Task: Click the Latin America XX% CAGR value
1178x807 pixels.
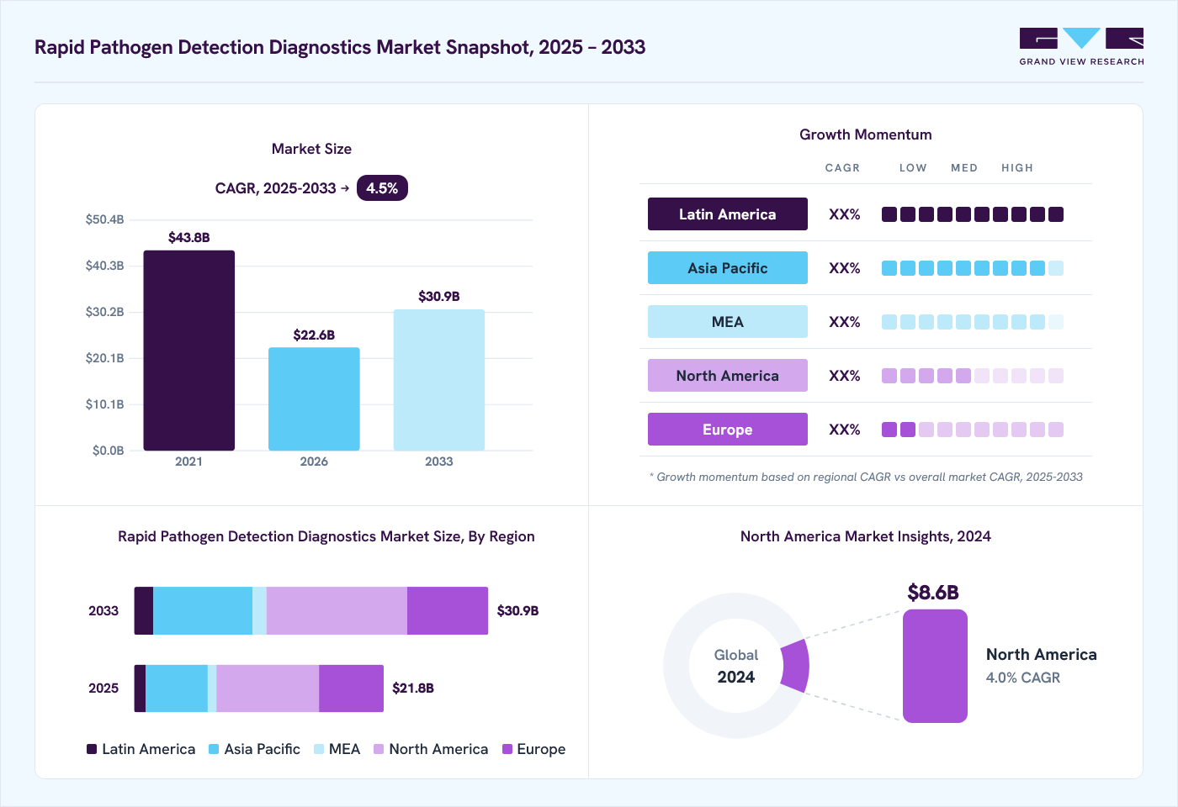Action: click(845, 214)
